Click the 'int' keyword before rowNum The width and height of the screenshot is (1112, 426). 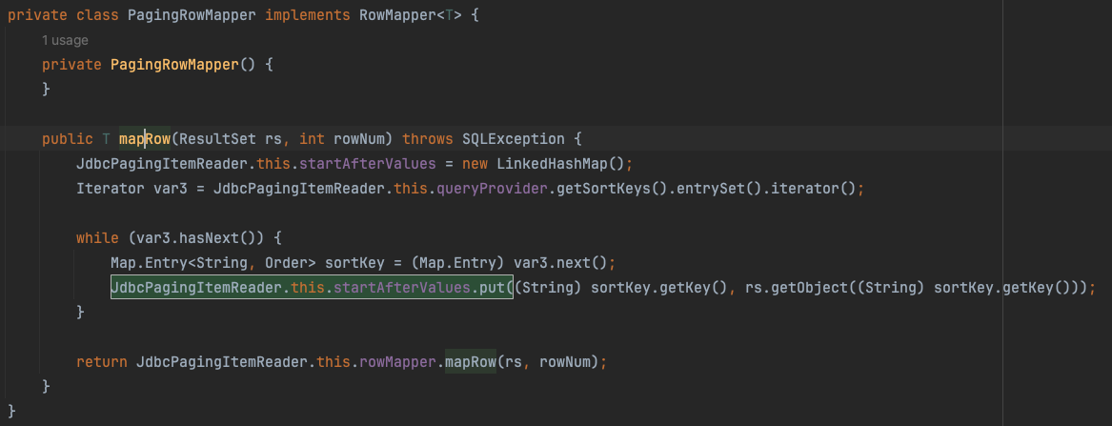click(312, 139)
